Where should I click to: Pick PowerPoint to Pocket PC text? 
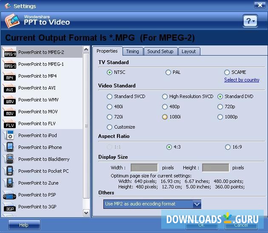tap(43, 171)
